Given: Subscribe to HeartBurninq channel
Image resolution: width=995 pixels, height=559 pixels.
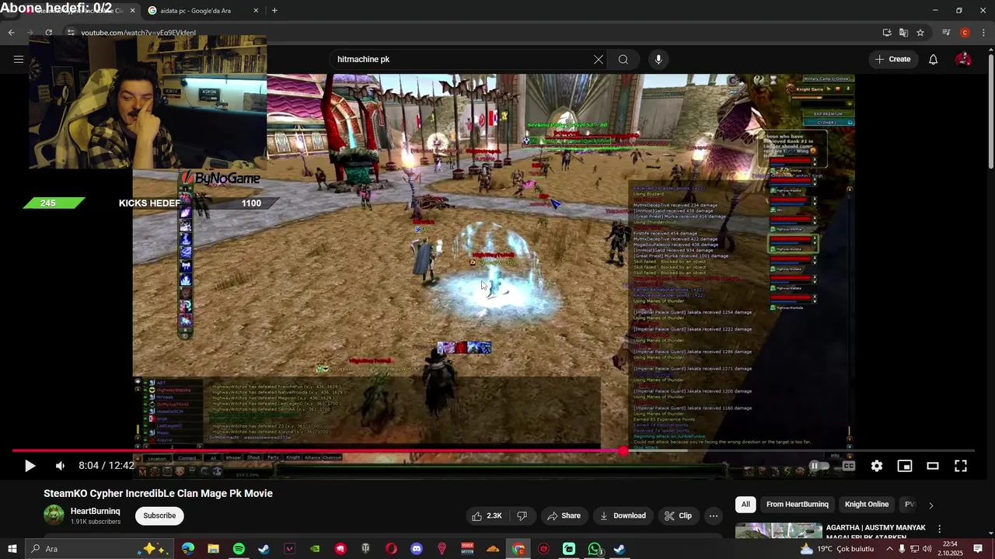Looking at the screenshot, I should pyautogui.click(x=159, y=516).
